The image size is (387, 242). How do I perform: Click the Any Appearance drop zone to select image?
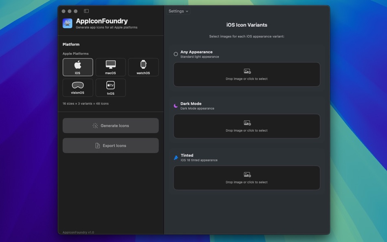click(247, 74)
